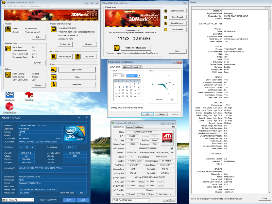The height and width of the screenshot is (204, 272).
Task: Click the 11725 3D marks score text
Action: [x=134, y=38]
